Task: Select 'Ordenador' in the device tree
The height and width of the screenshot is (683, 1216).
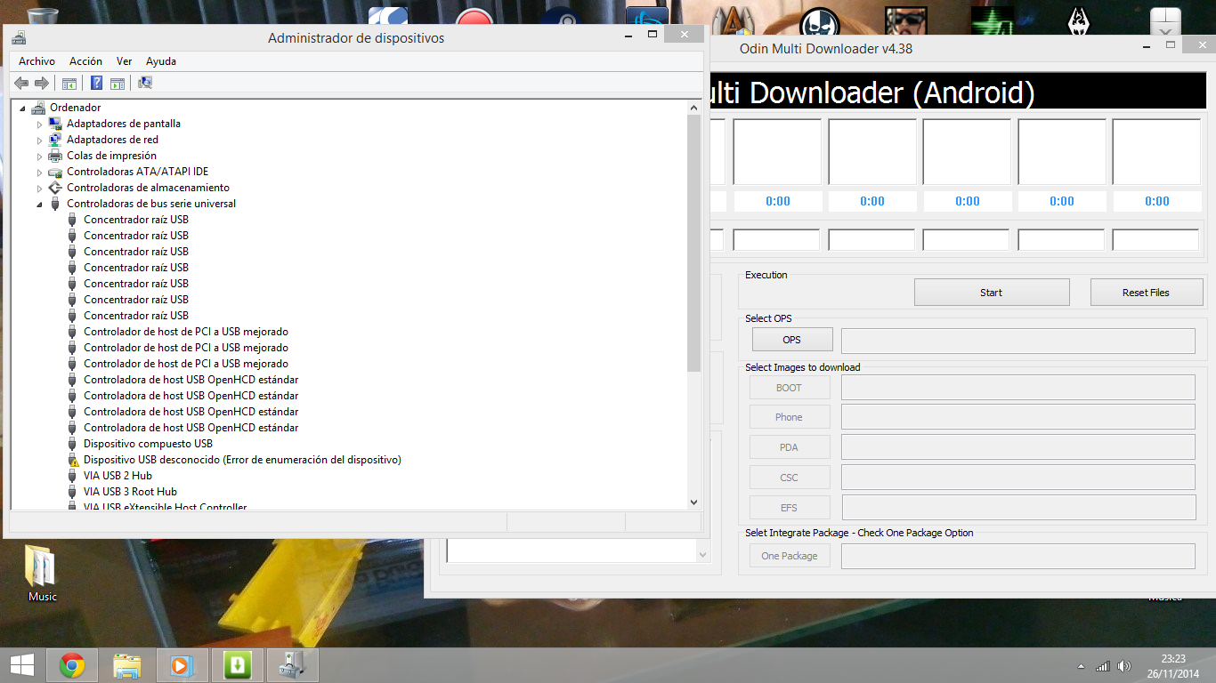Action: [x=76, y=108]
